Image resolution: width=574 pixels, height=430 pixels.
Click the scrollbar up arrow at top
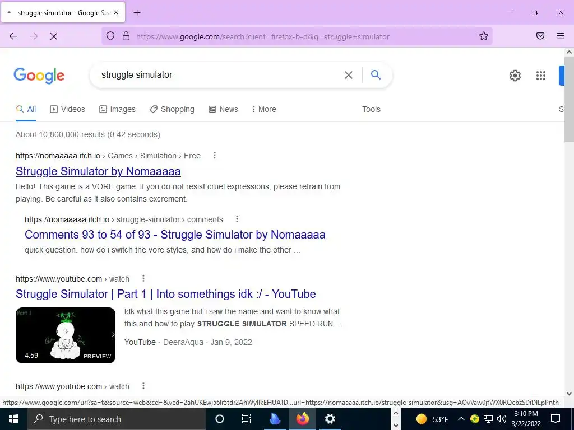click(x=570, y=52)
